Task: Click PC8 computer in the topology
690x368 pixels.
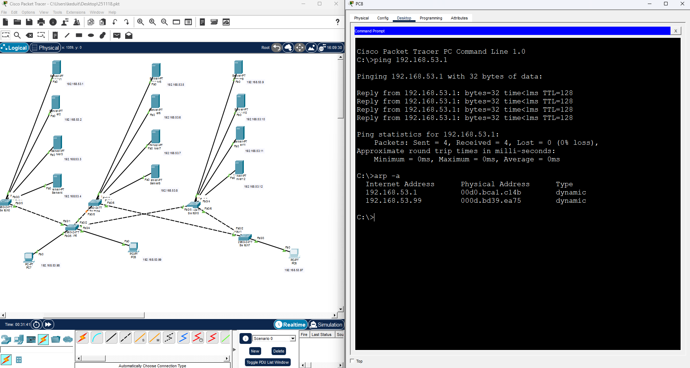Action: 294,253
